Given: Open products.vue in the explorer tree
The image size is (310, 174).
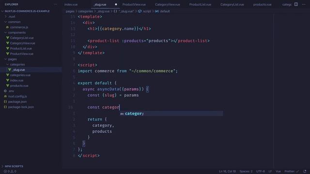Looking at the screenshot, I should [19, 86].
